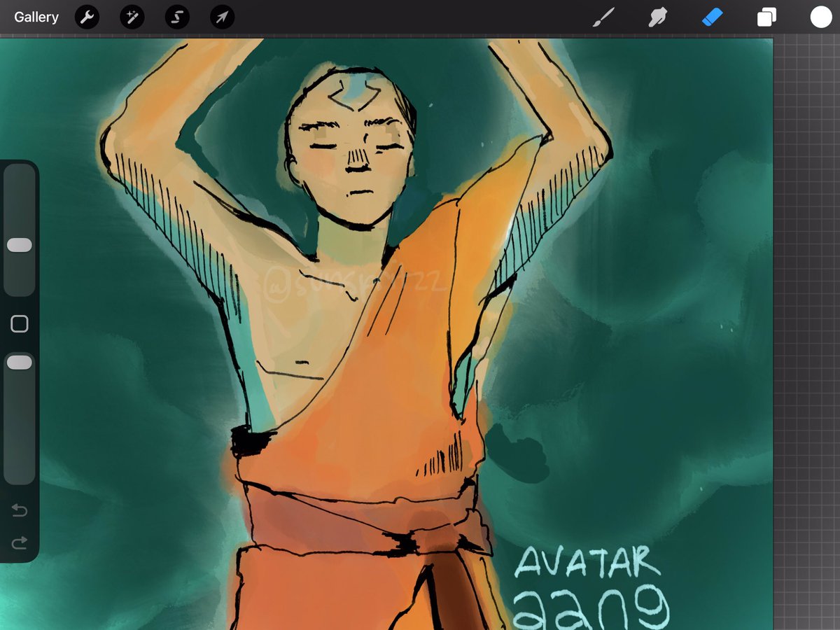
Task: Select the Smudge tool
Action: 657,17
